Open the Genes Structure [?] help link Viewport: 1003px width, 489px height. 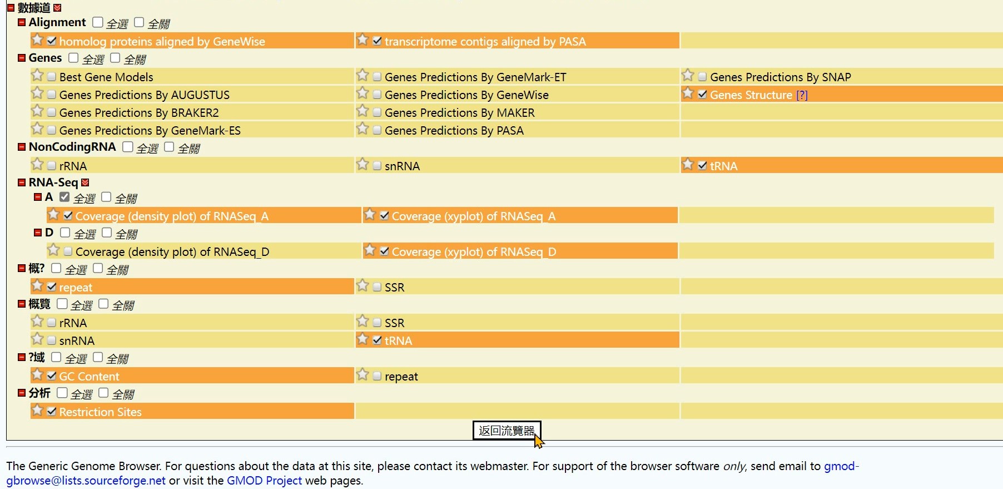(801, 95)
